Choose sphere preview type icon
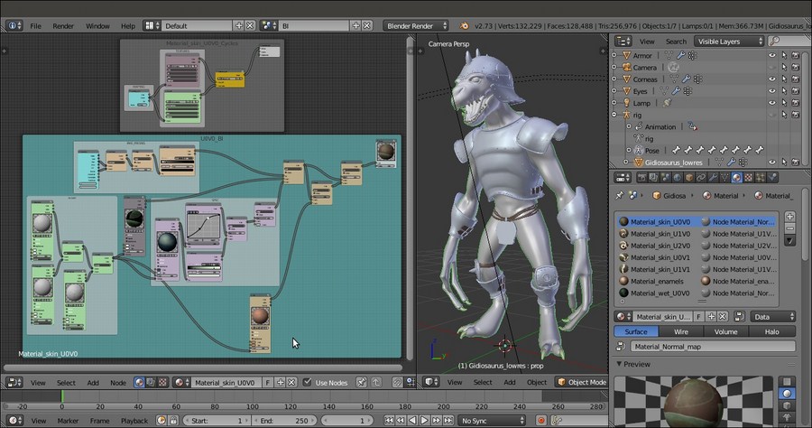The width and height of the screenshot is (812, 428). (x=787, y=394)
